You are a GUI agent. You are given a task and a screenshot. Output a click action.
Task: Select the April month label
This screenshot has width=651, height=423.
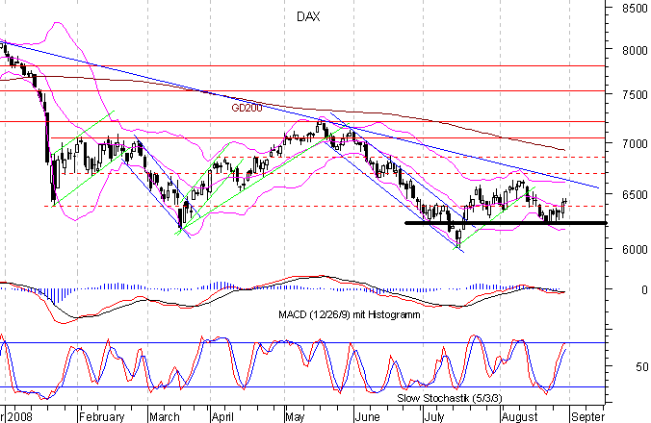[222, 417]
